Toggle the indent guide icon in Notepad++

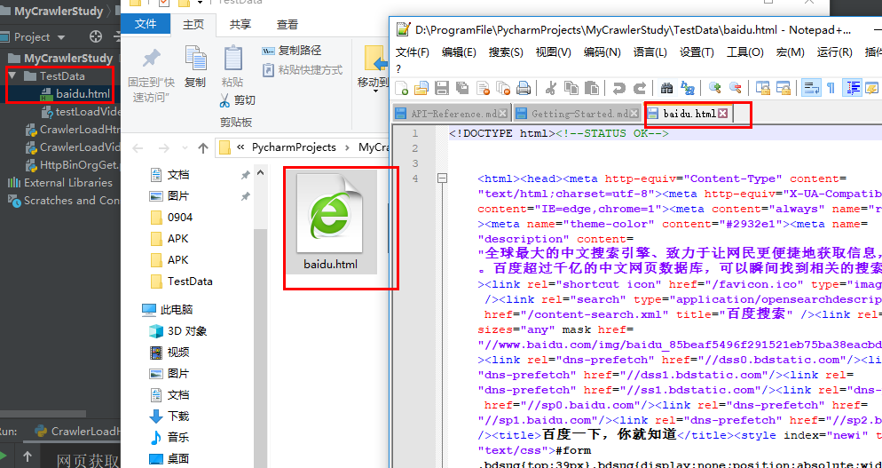click(x=854, y=88)
